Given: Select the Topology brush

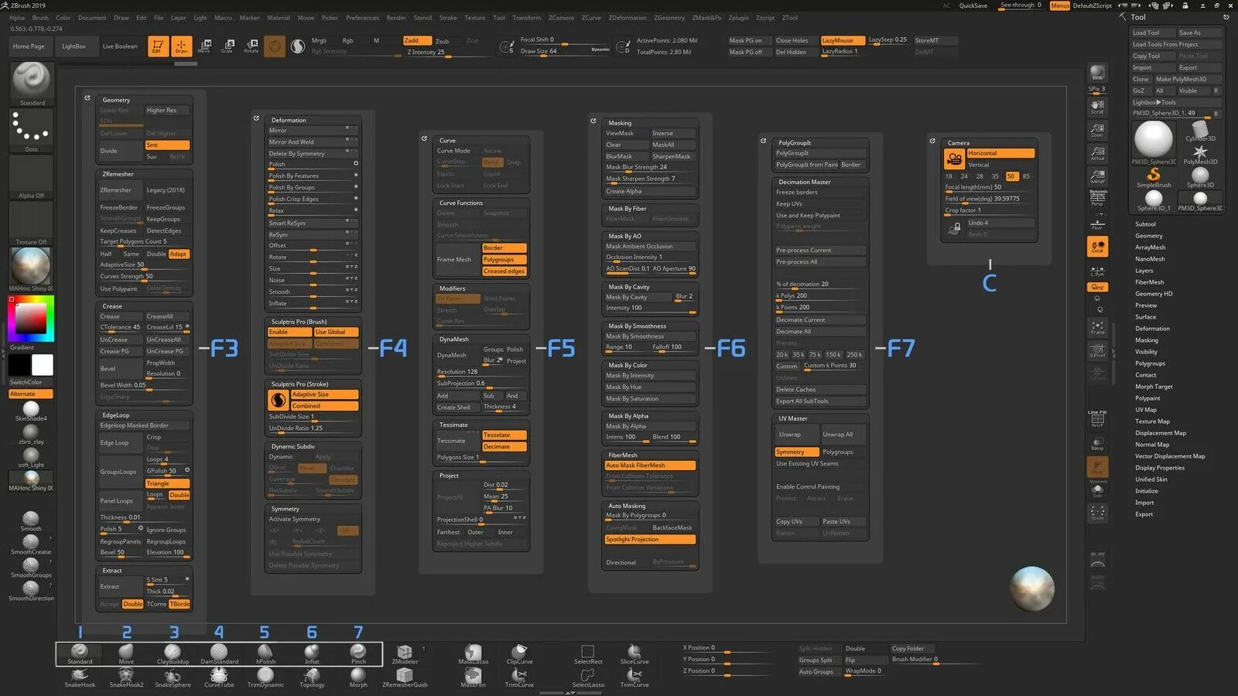Looking at the screenshot, I should point(312,678).
